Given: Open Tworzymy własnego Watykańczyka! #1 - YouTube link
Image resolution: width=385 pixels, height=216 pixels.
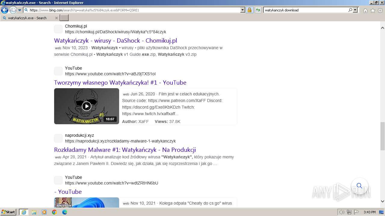Looking at the screenshot, I should [120, 82].
